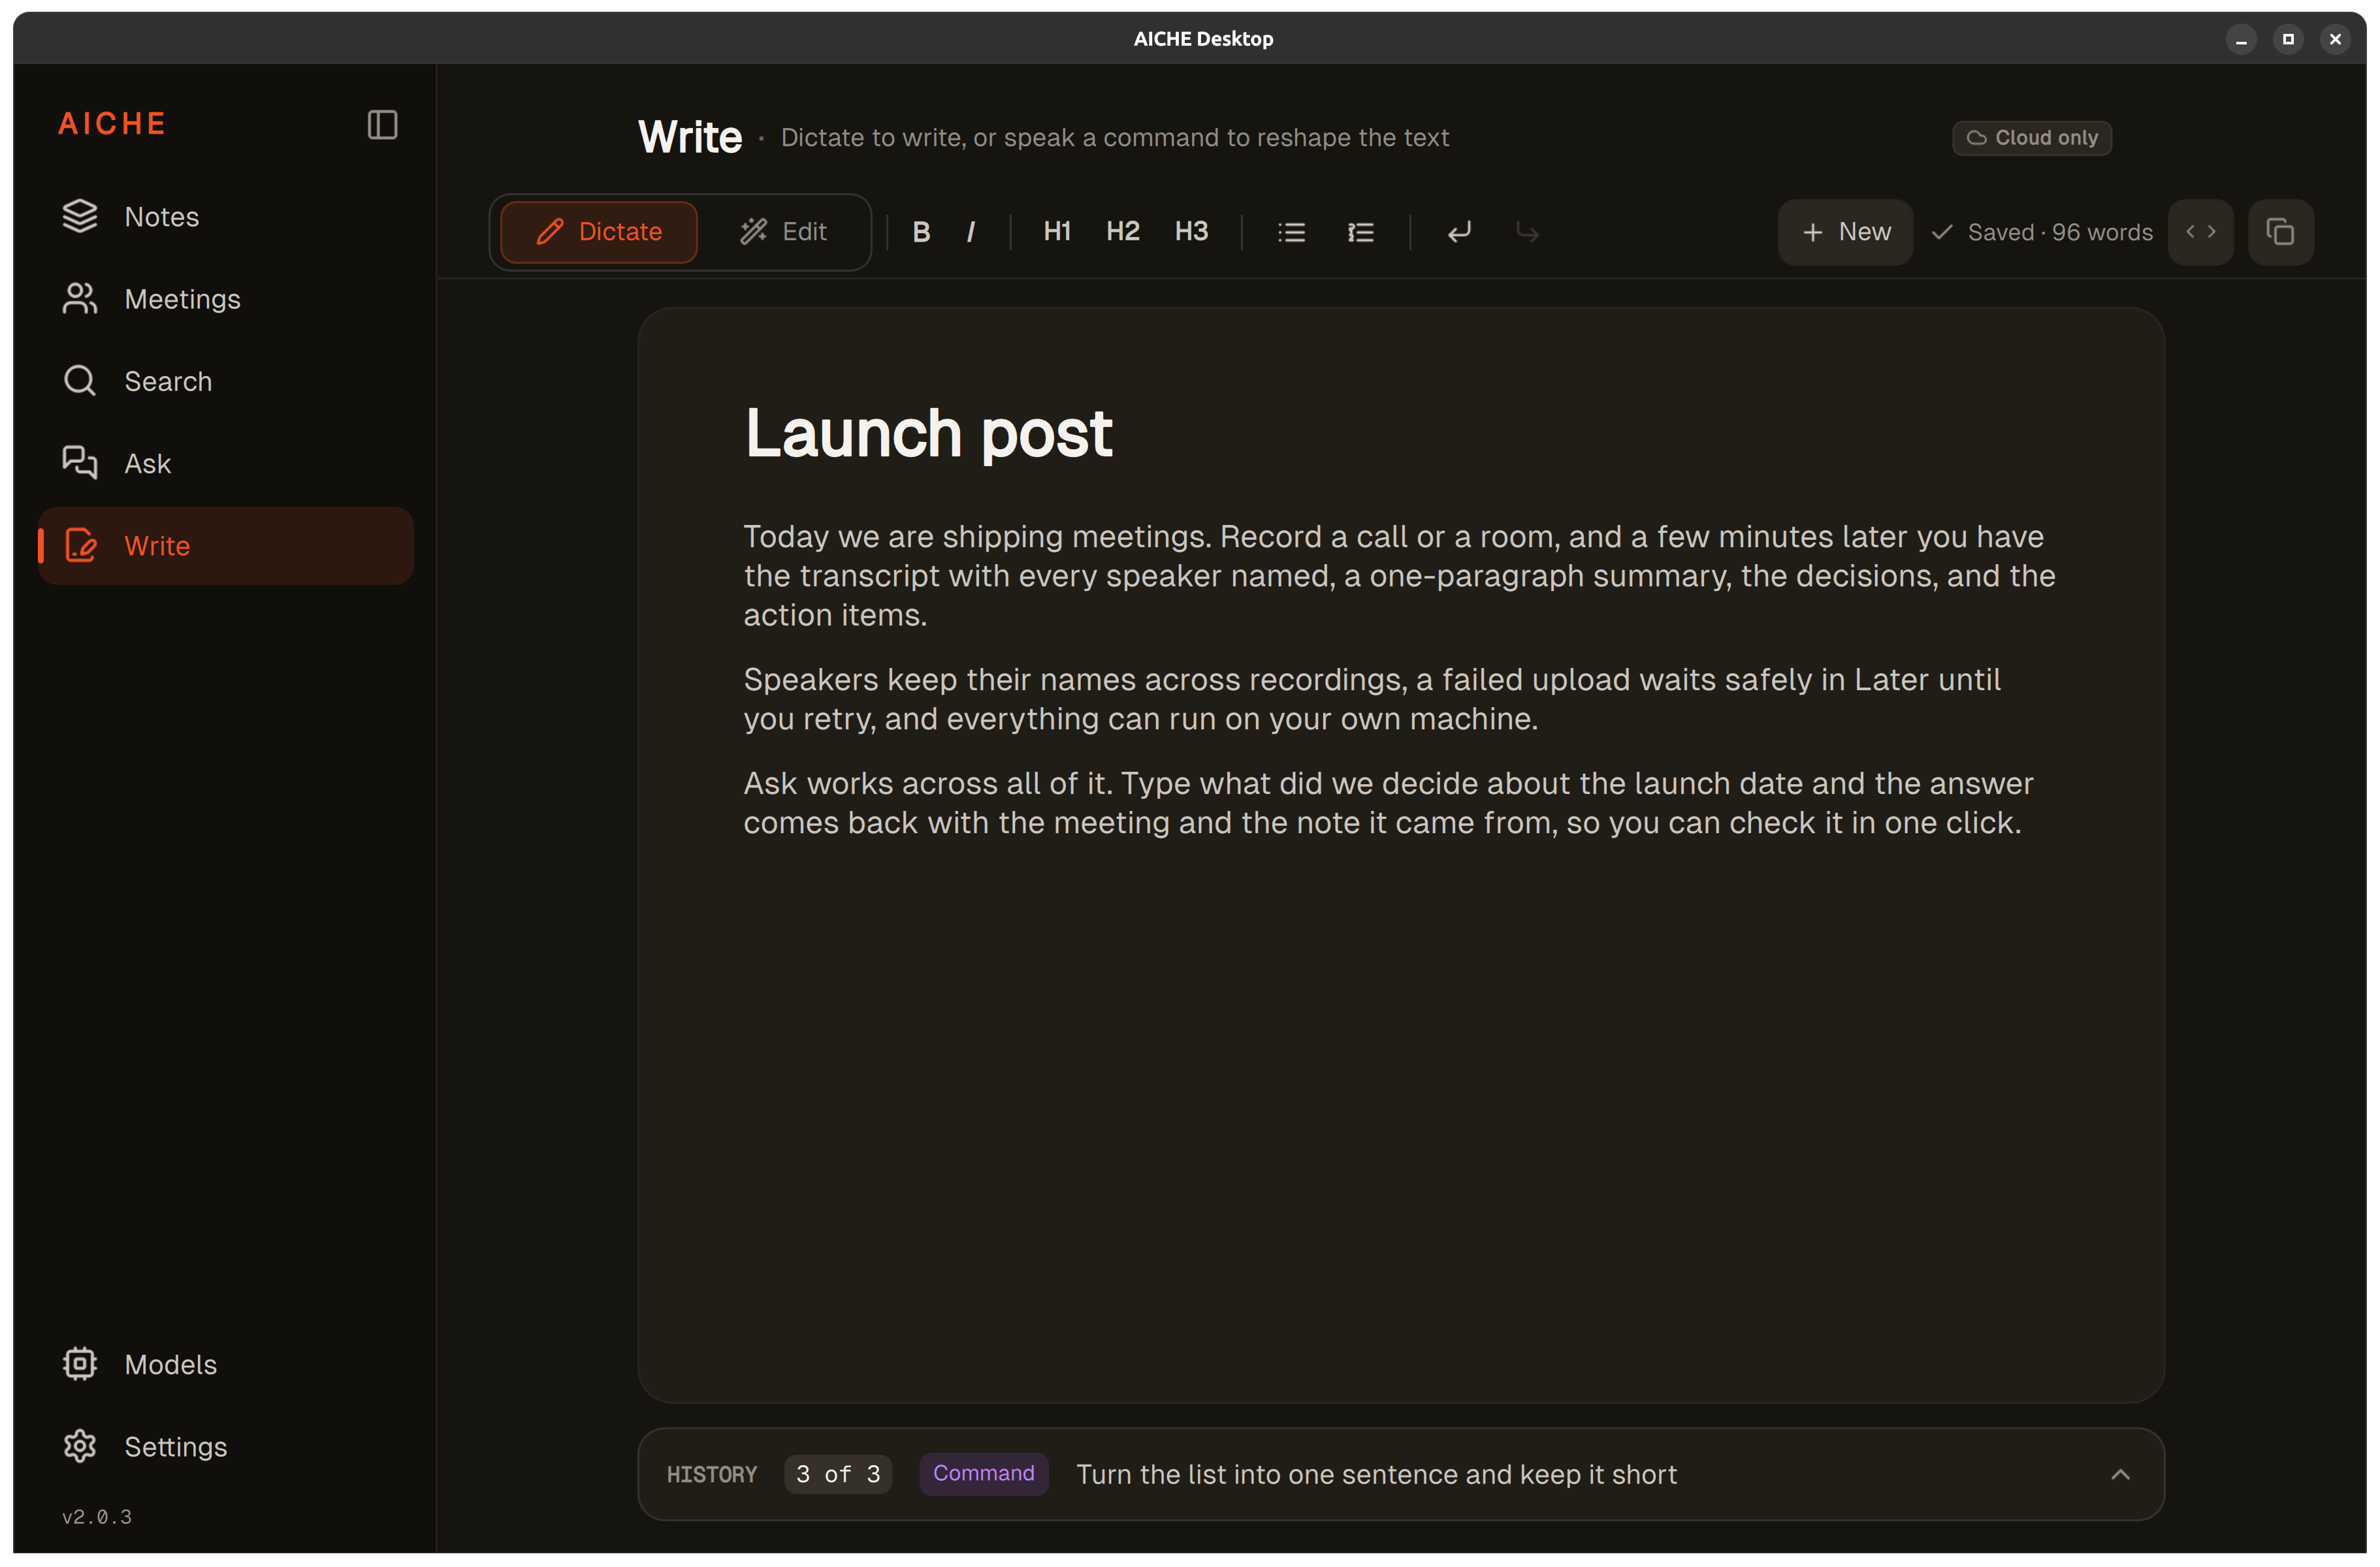Click the 3 of 3 history counter

[x=838, y=1474]
